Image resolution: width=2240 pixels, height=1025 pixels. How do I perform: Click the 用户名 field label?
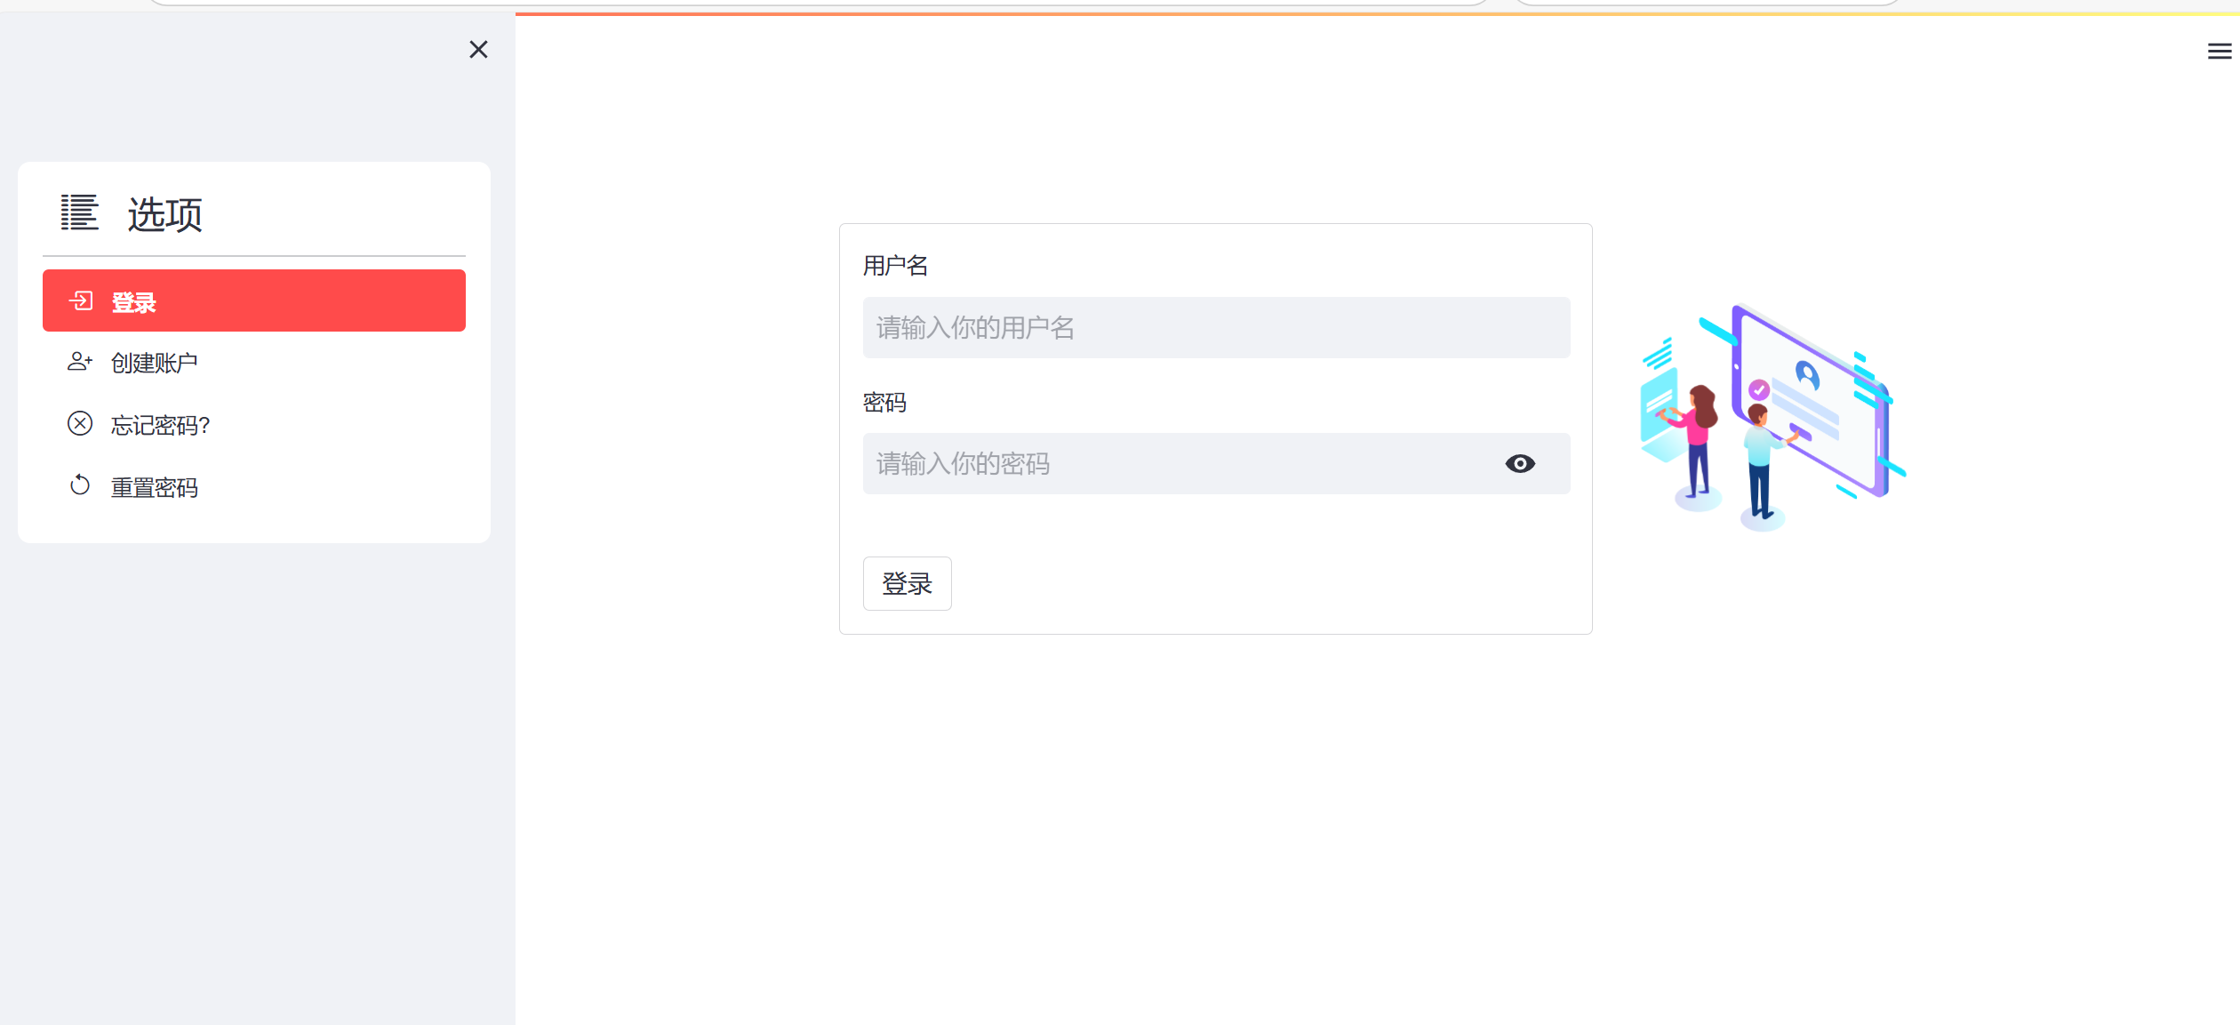[x=895, y=266]
